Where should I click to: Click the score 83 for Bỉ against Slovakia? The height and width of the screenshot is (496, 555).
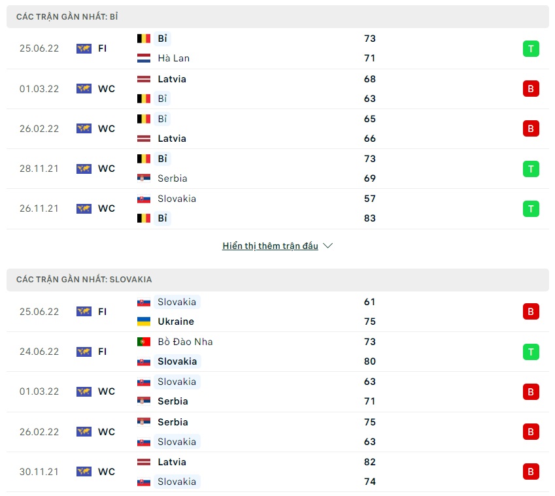click(370, 218)
